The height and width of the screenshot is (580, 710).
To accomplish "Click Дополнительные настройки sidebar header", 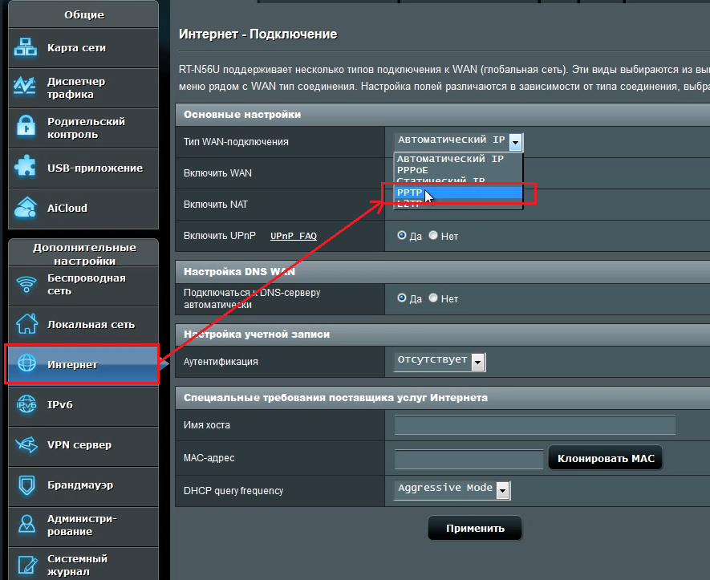I will point(84,253).
